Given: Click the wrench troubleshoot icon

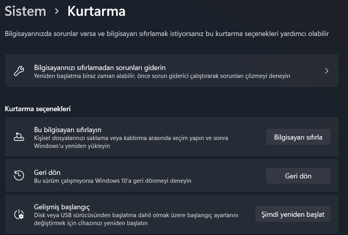Looking at the screenshot, I should tap(19, 71).
